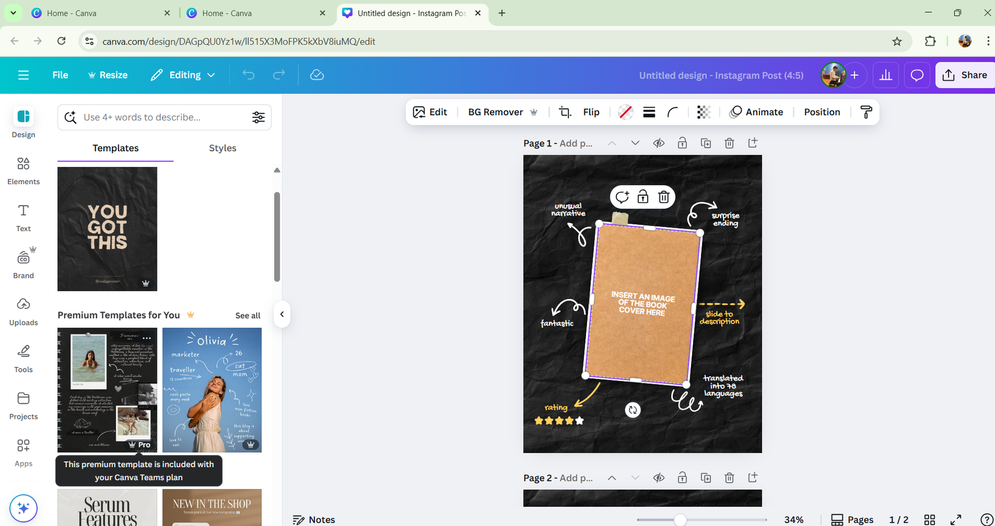Click the Share button
The height and width of the screenshot is (526, 995).
pyautogui.click(x=965, y=75)
